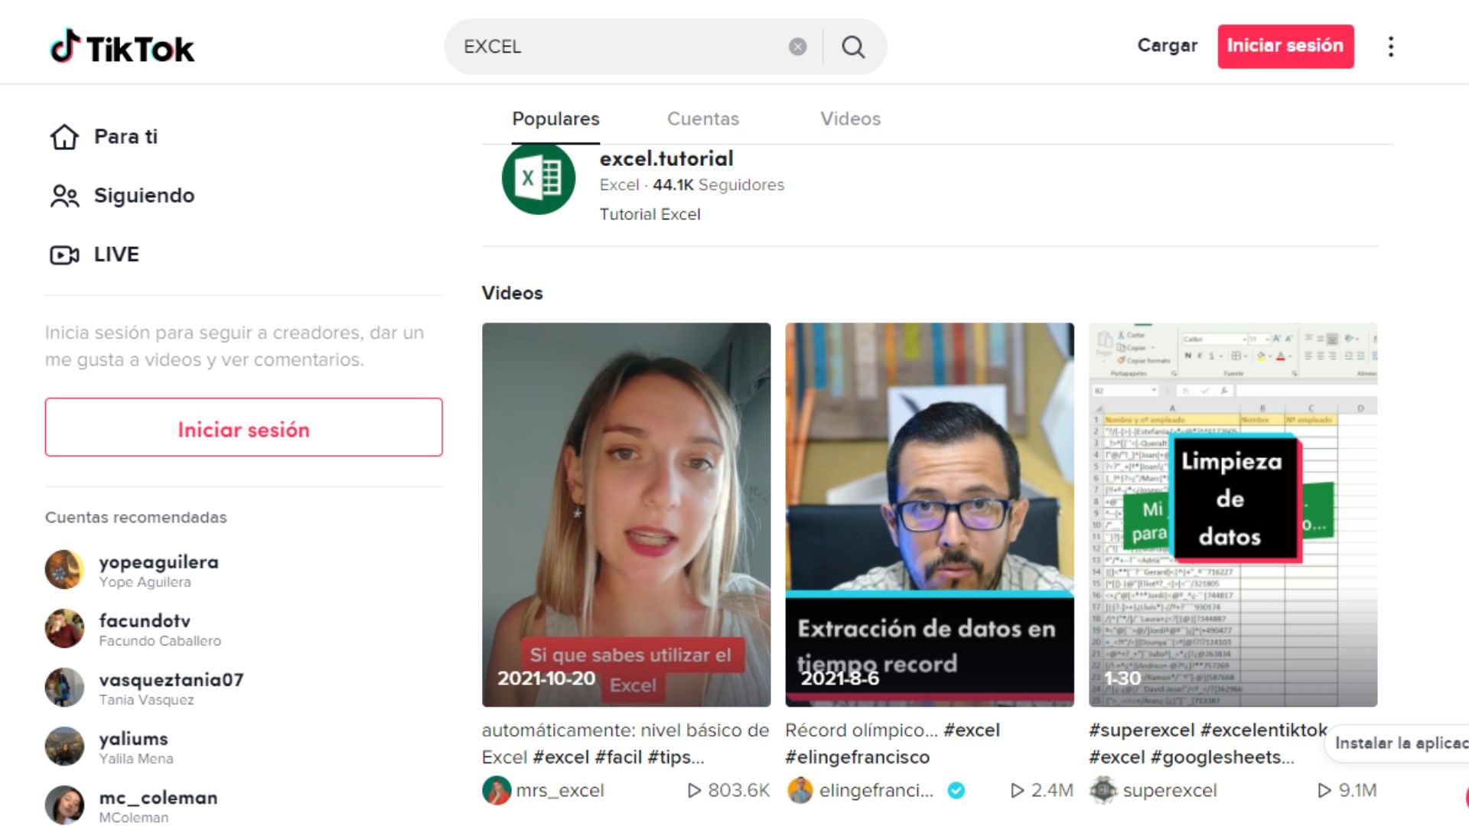Click the #facil hashtag

click(618, 757)
